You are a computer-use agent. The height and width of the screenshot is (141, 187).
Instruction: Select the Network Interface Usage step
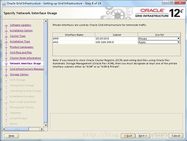pyautogui.click(x=25, y=63)
